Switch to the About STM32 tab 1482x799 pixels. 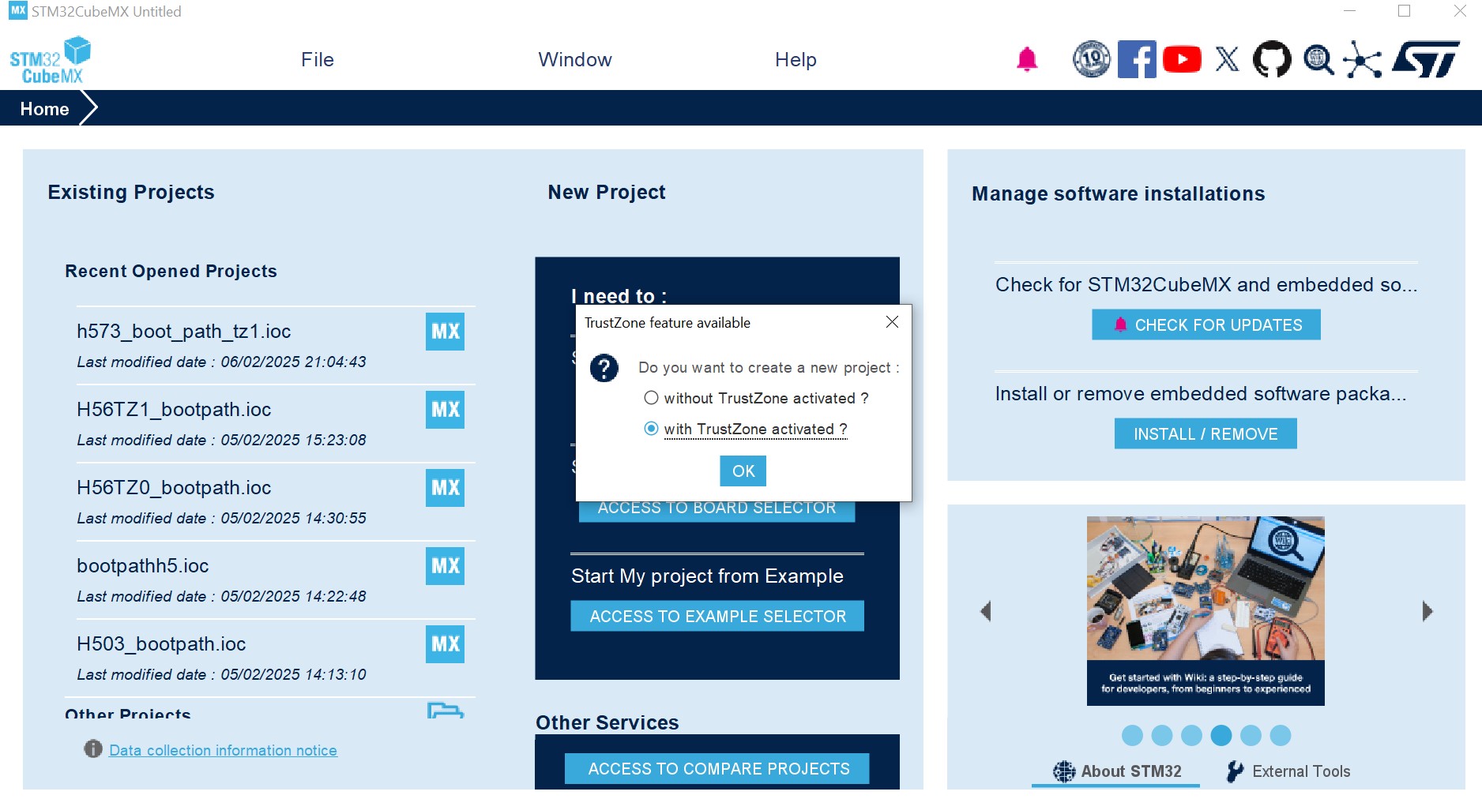(1116, 771)
